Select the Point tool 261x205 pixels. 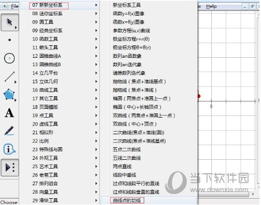(10, 40)
